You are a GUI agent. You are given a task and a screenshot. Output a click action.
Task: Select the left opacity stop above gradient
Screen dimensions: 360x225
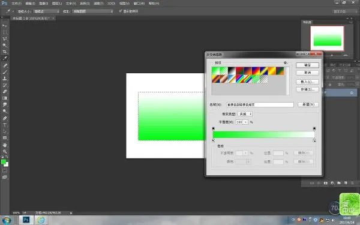(x=213, y=128)
